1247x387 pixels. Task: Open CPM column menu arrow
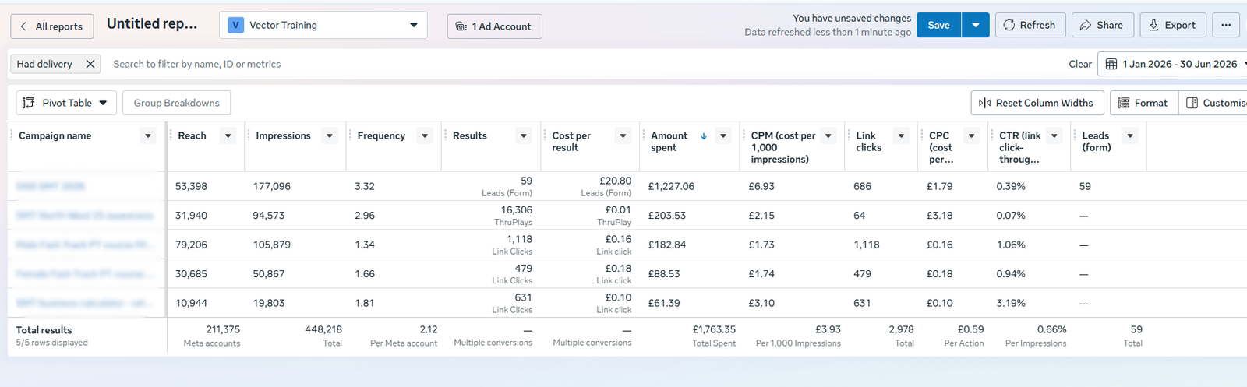(828, 135)
